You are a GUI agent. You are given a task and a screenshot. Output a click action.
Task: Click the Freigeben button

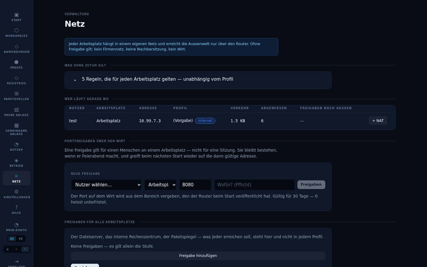311,185
